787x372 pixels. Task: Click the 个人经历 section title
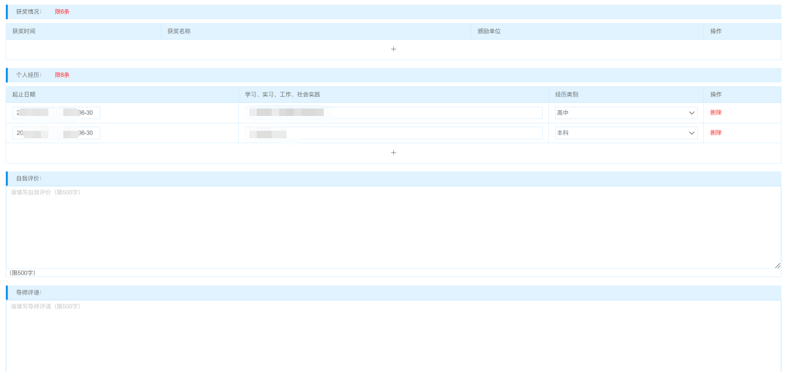[29, 75]
